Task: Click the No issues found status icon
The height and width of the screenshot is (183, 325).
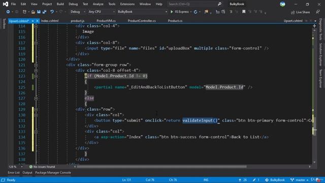Action: [x=30, y=167]
